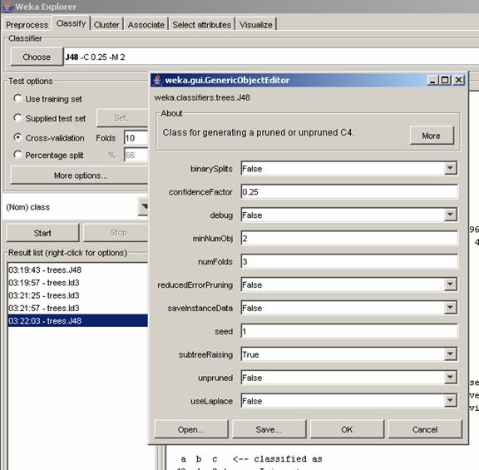Switch to the Visualize tab

coord(255,24)
